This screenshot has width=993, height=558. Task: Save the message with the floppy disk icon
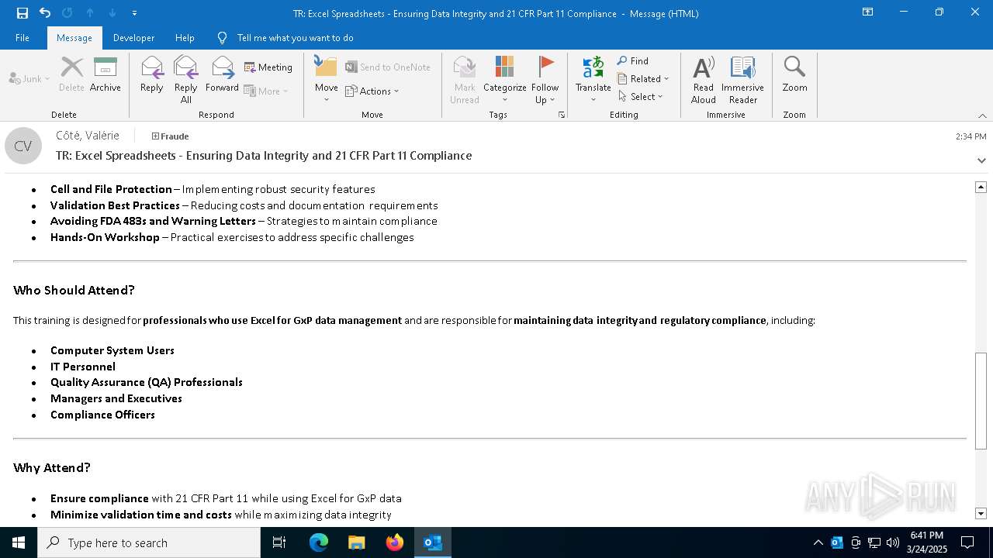click(x=22, y=13)
